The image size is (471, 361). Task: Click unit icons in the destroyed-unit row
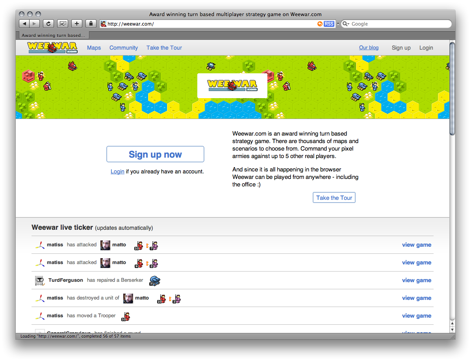coord(169,299)
